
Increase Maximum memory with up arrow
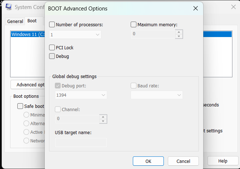[x=179, y=32]
